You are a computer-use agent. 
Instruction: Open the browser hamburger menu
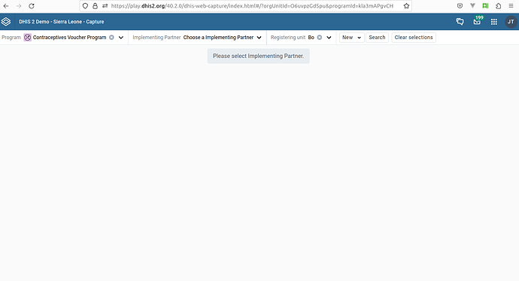click(x=511, y=6)
